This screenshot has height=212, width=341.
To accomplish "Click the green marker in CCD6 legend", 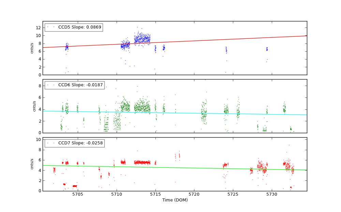I will pos(48,85).
